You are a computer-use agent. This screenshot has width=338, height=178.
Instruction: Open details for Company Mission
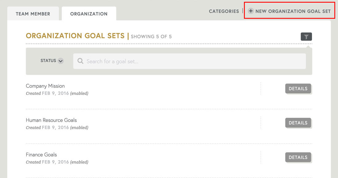298,88
